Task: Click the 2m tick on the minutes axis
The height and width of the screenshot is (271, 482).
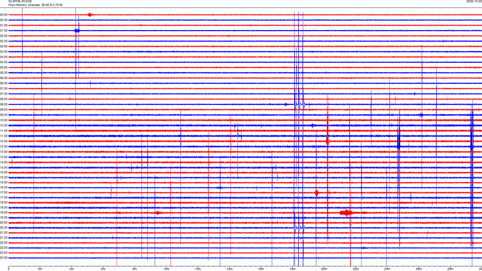Action: point(40,269)
